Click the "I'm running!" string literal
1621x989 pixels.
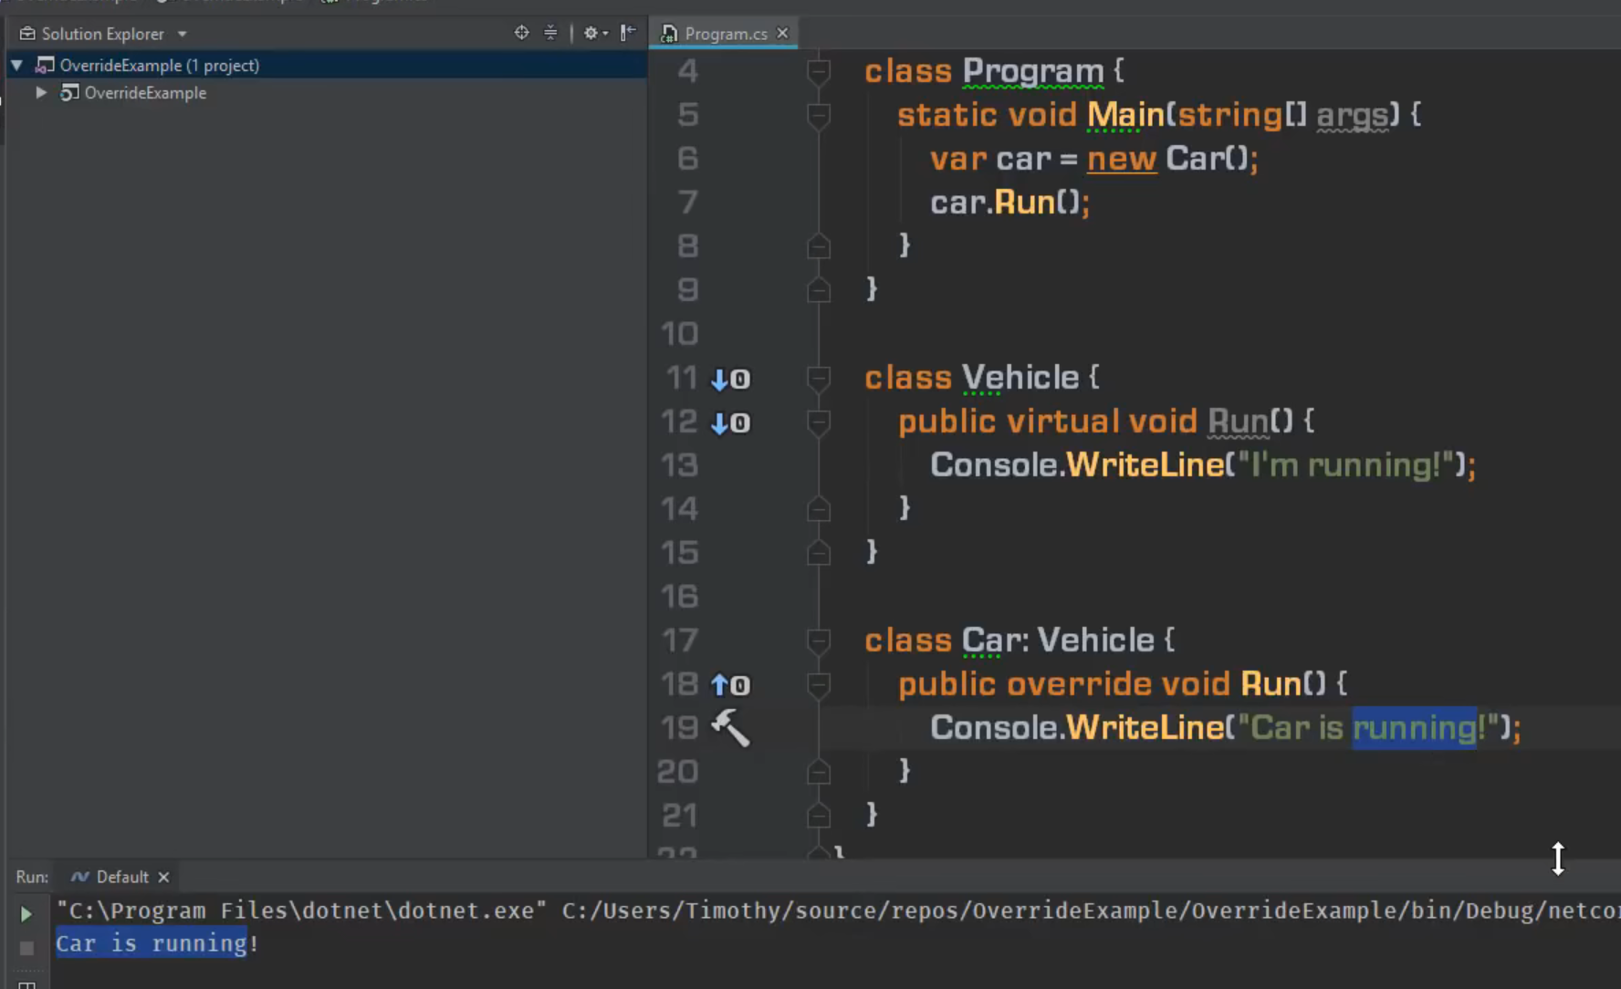point(1345,465)
